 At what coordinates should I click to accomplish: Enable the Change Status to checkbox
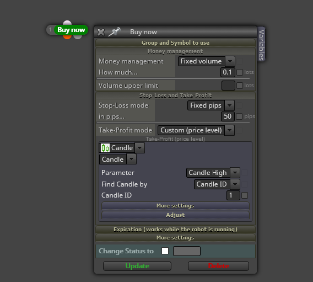pos(165,251)
